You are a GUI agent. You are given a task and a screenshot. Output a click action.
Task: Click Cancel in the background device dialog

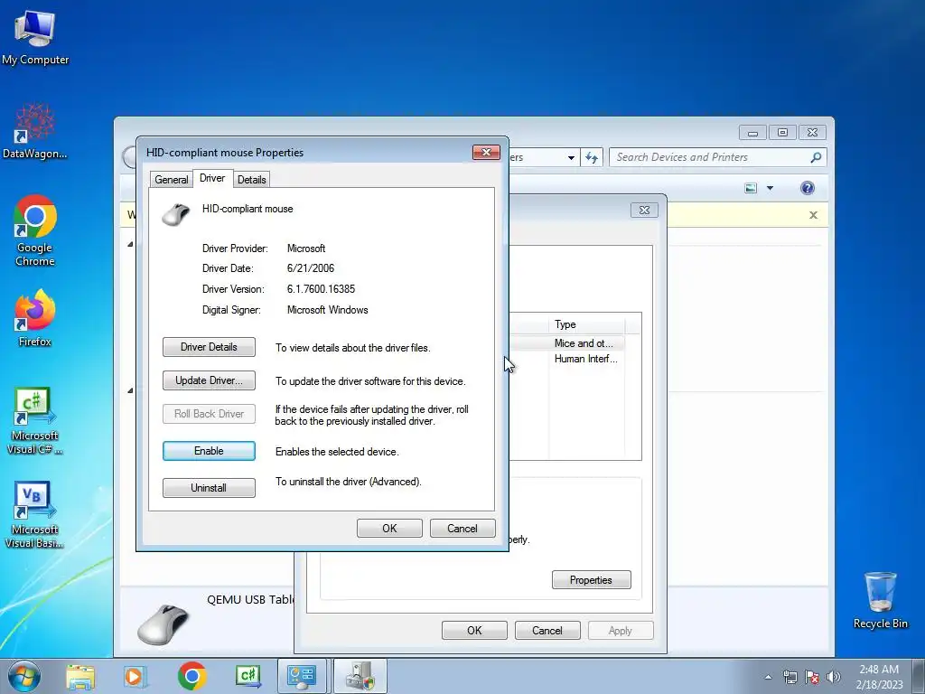547,630
